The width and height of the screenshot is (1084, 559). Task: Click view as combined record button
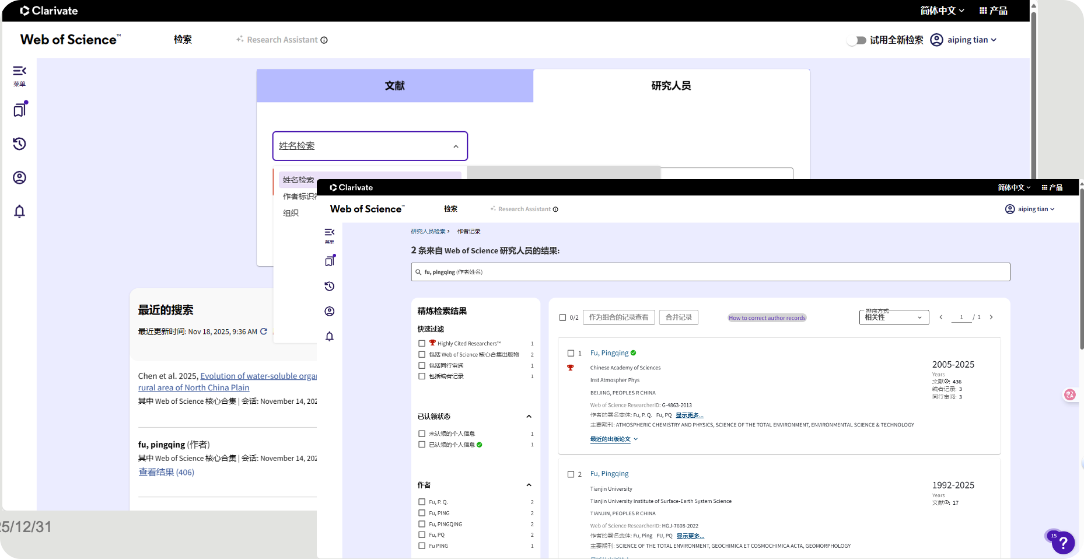point(619,317)
